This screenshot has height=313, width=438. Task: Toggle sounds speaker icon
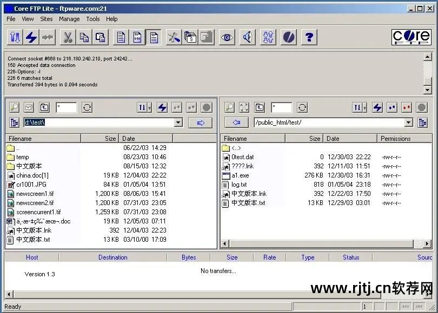click(248, 37)
